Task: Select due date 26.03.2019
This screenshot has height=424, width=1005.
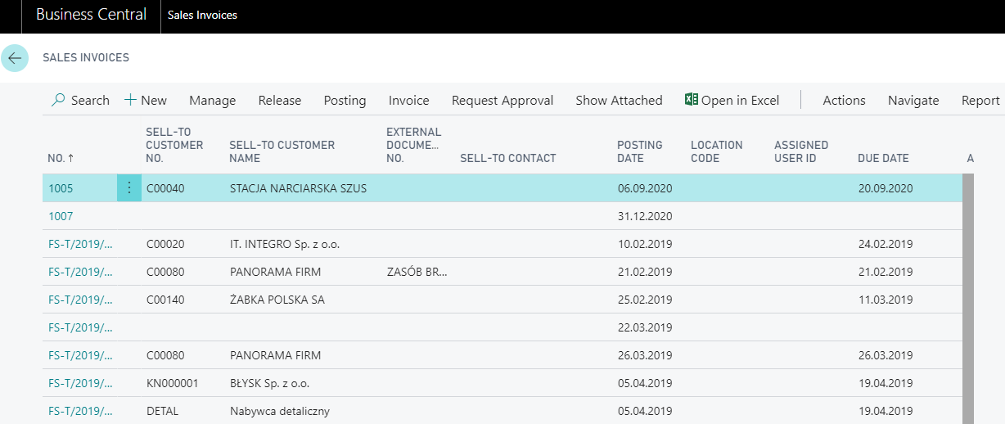Action: click(x=886, y=355)
